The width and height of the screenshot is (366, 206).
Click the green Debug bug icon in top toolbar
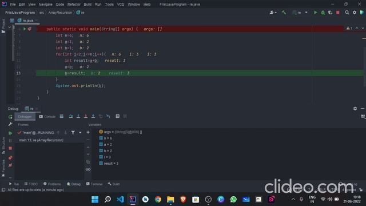323,13
